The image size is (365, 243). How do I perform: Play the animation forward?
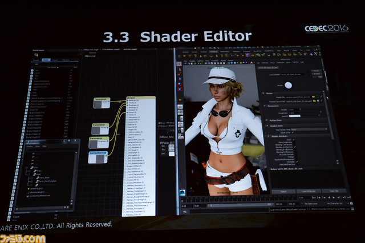point(334,197)
